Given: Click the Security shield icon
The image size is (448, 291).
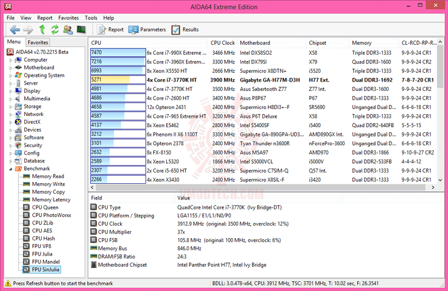Looking at the screenshot, I should click(x=18, y=145).
